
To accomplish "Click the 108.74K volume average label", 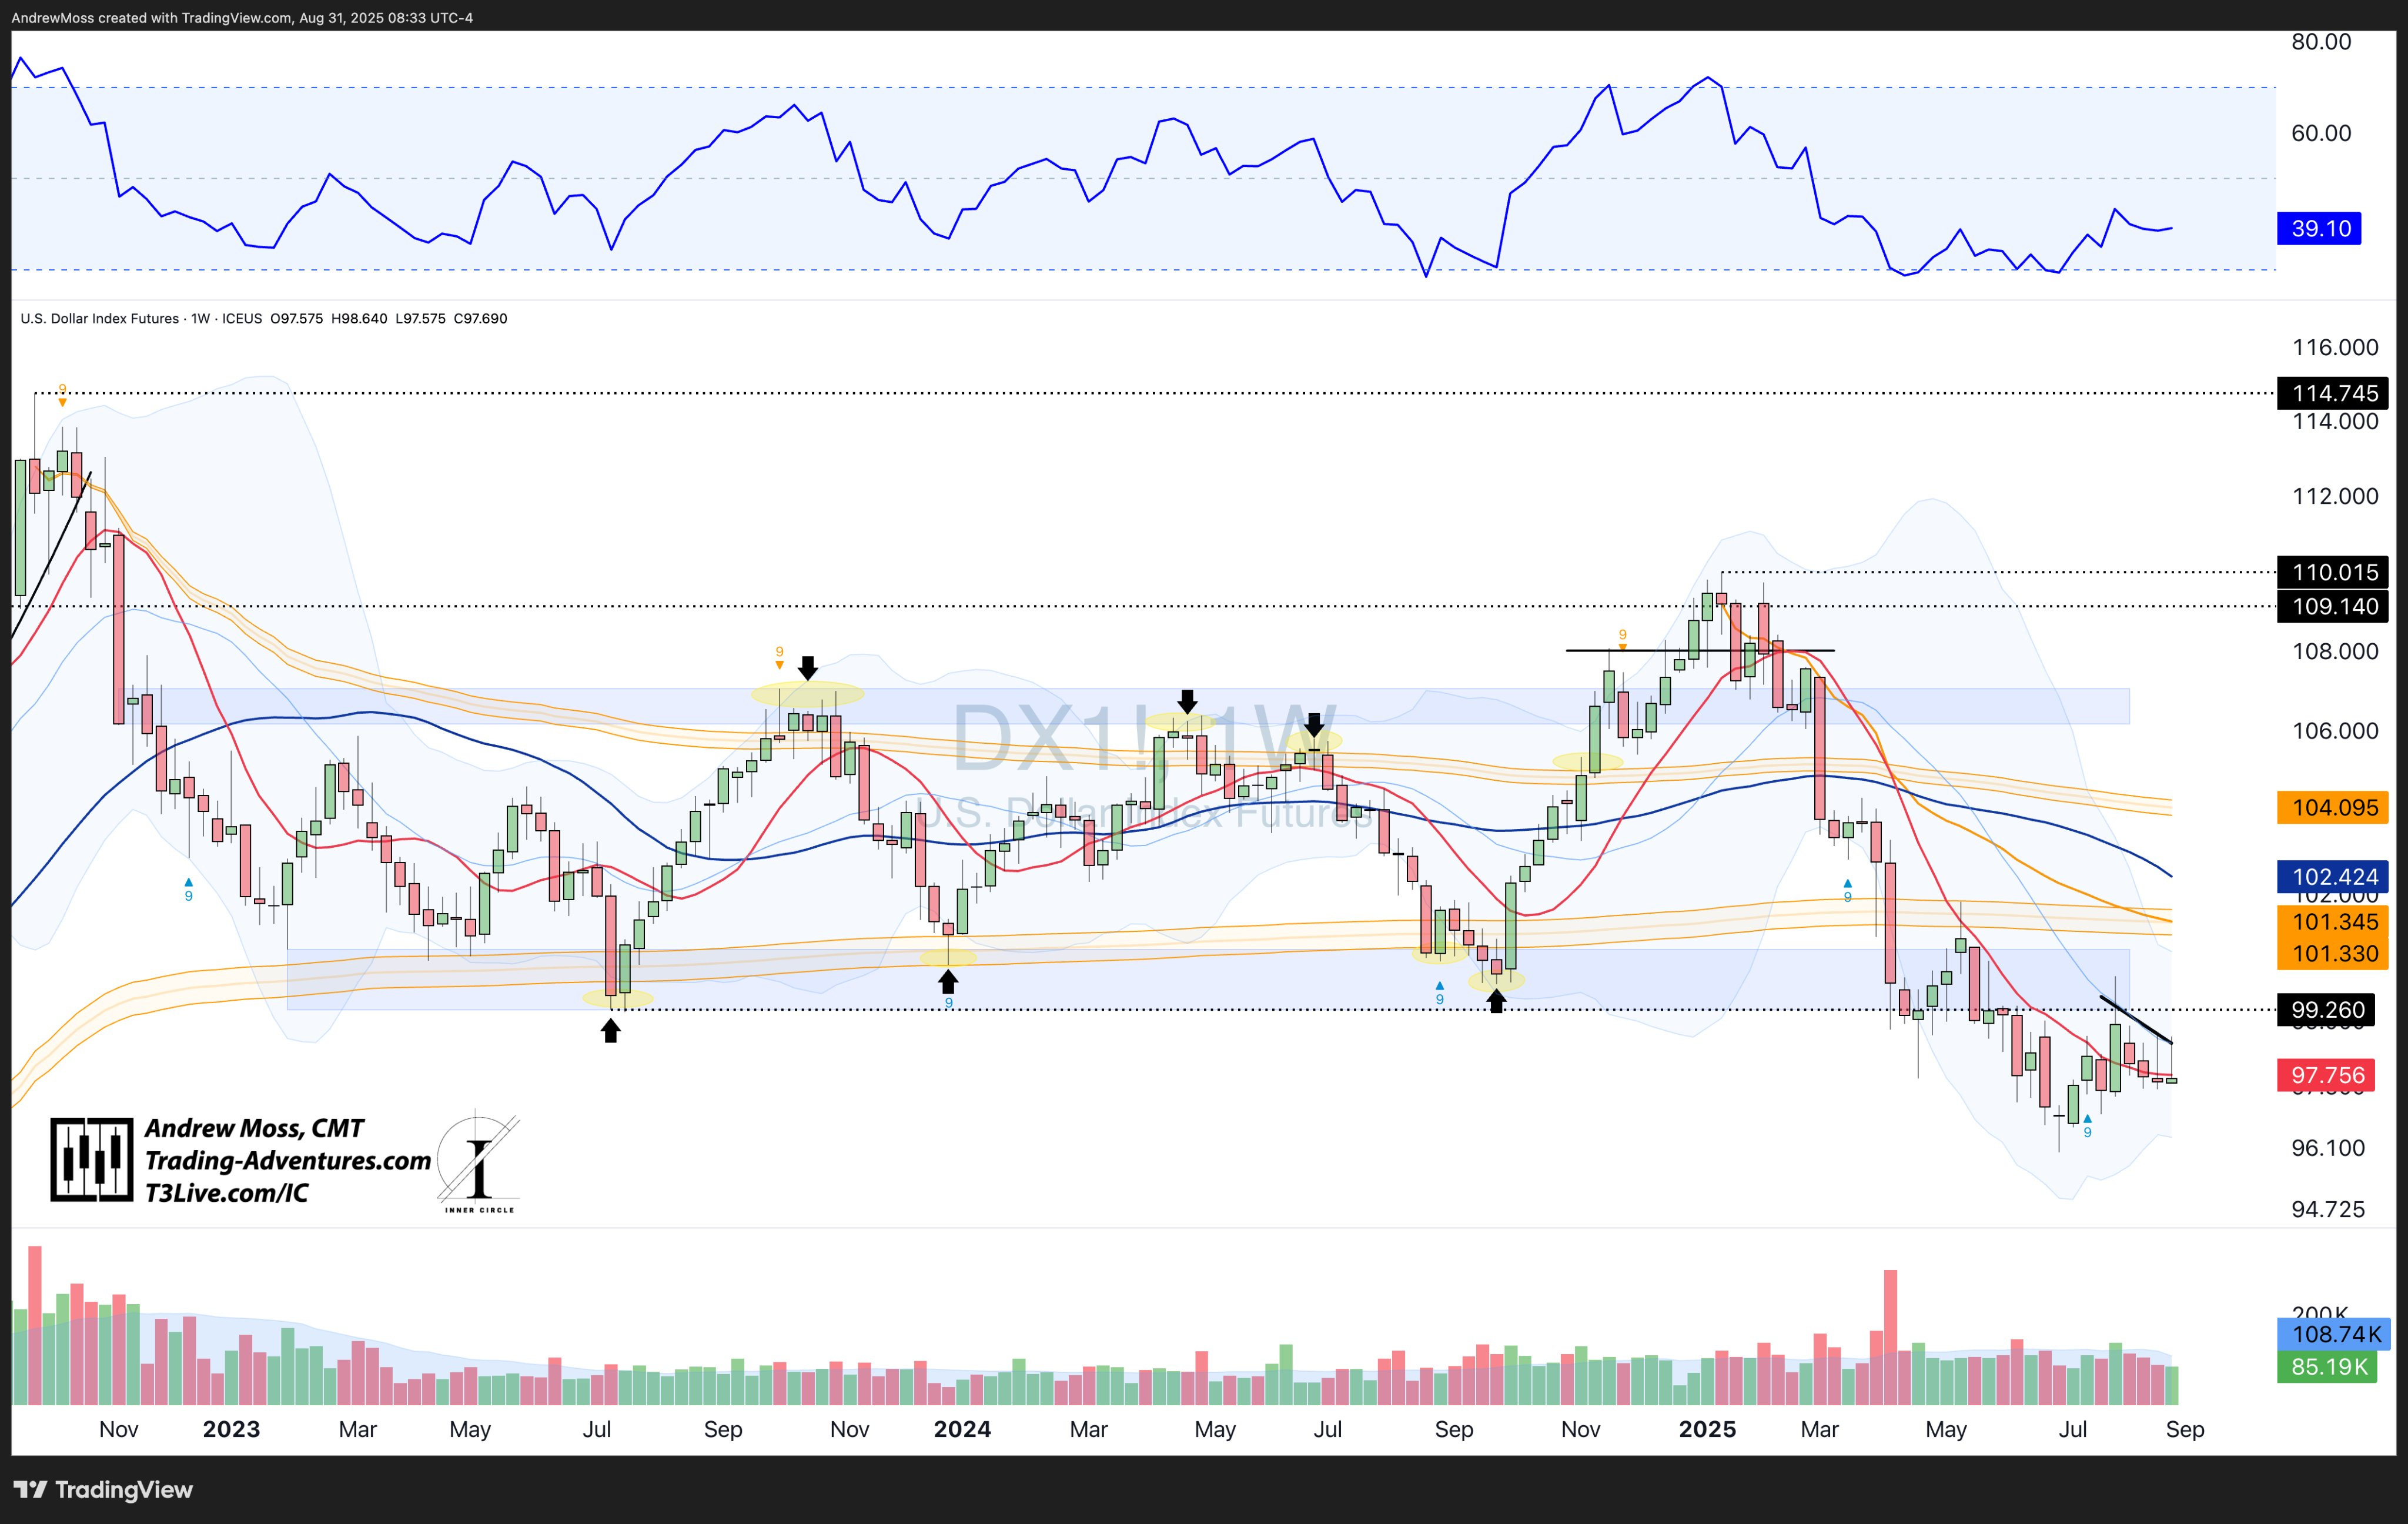I will 2335,1334.
